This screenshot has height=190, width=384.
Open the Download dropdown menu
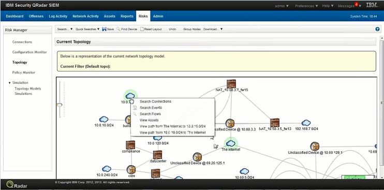[213, 29]
